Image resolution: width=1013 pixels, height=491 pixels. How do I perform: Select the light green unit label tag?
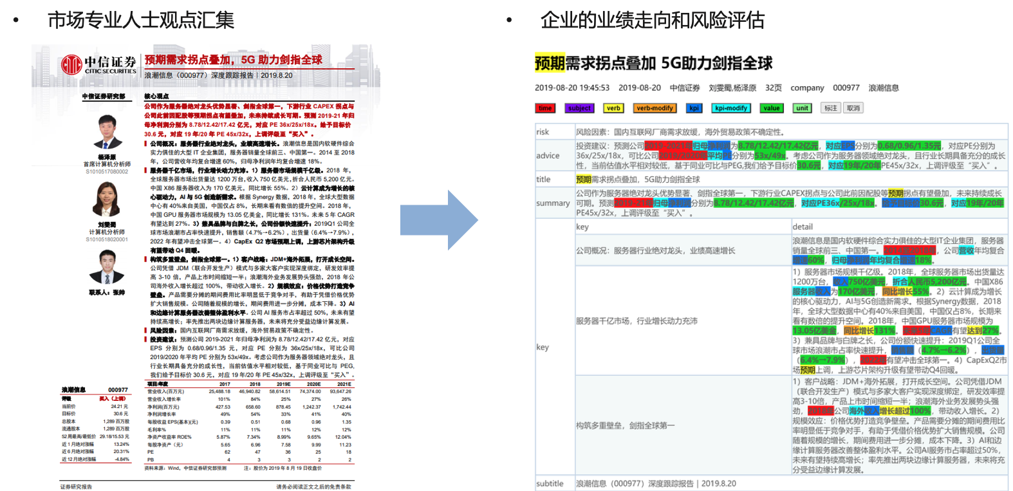pyautogui.click(x=802, y=108)
